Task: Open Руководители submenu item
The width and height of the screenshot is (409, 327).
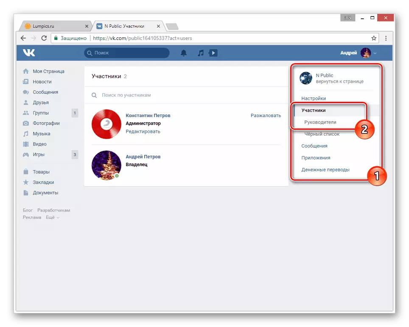Action: (x=320, y=122)
